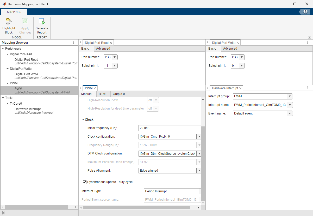Open the PWM panel options menu

(200, 88)
